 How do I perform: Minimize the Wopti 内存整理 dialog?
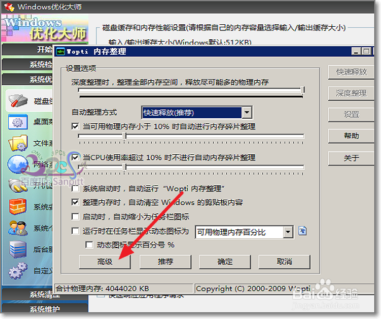(x=356, y=52)
